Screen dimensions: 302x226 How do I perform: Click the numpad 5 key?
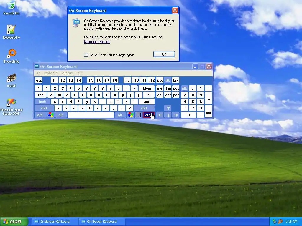coord(193,102)
